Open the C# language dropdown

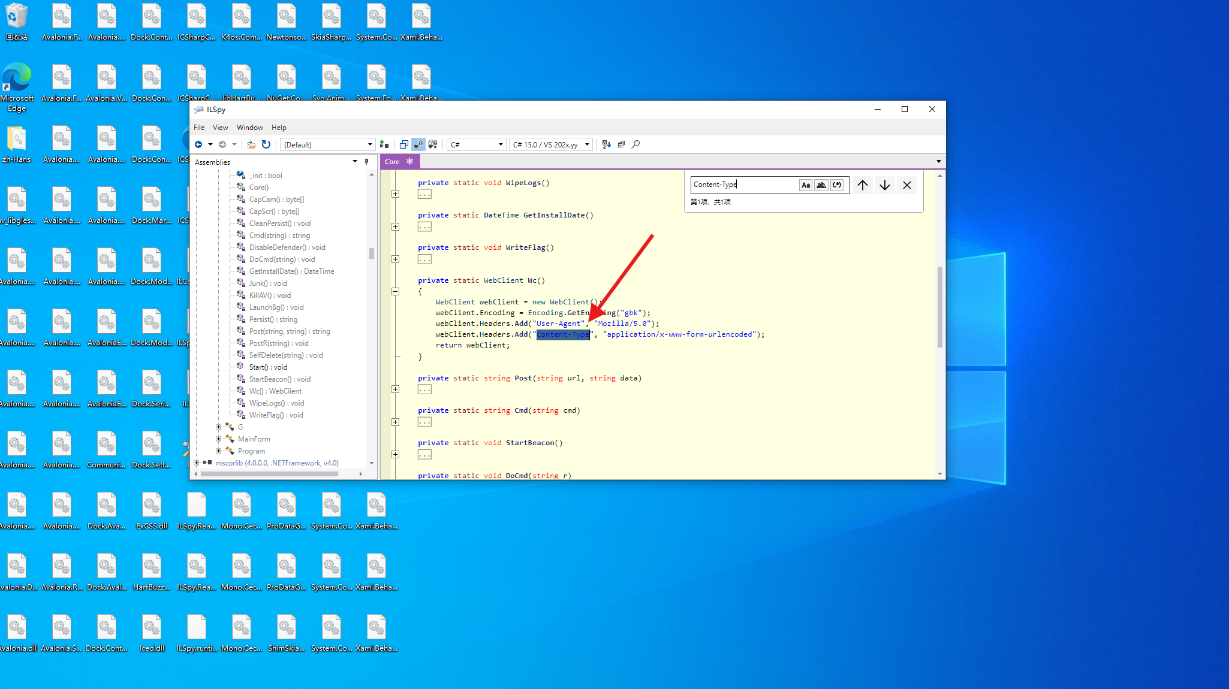[477, 144]
